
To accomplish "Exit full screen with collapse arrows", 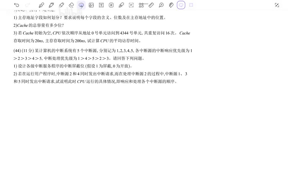I will pos(277,5).
